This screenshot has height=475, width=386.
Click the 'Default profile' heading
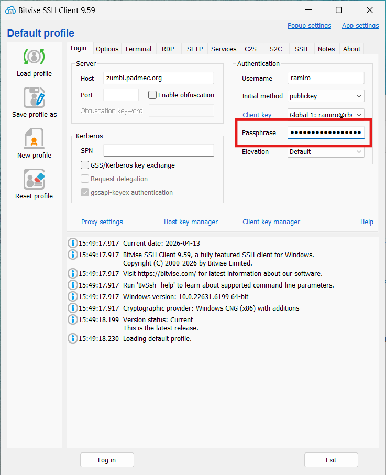coord(41,33)
